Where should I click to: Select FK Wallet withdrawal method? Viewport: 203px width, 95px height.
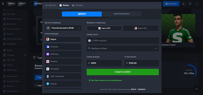(63, 69)
